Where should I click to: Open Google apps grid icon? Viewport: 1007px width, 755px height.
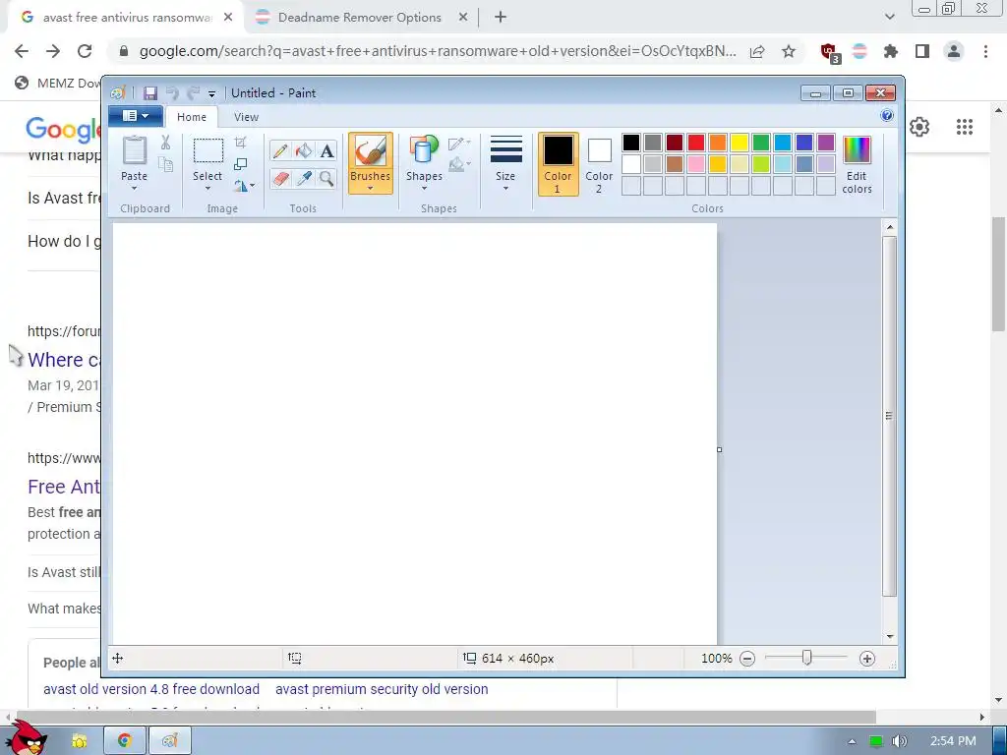[x=964, y=127]
